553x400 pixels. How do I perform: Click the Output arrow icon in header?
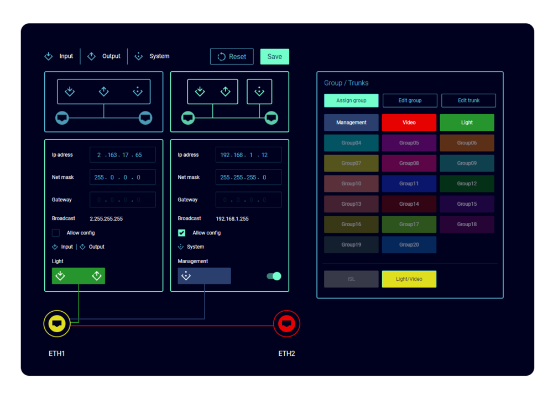(92, 56)
